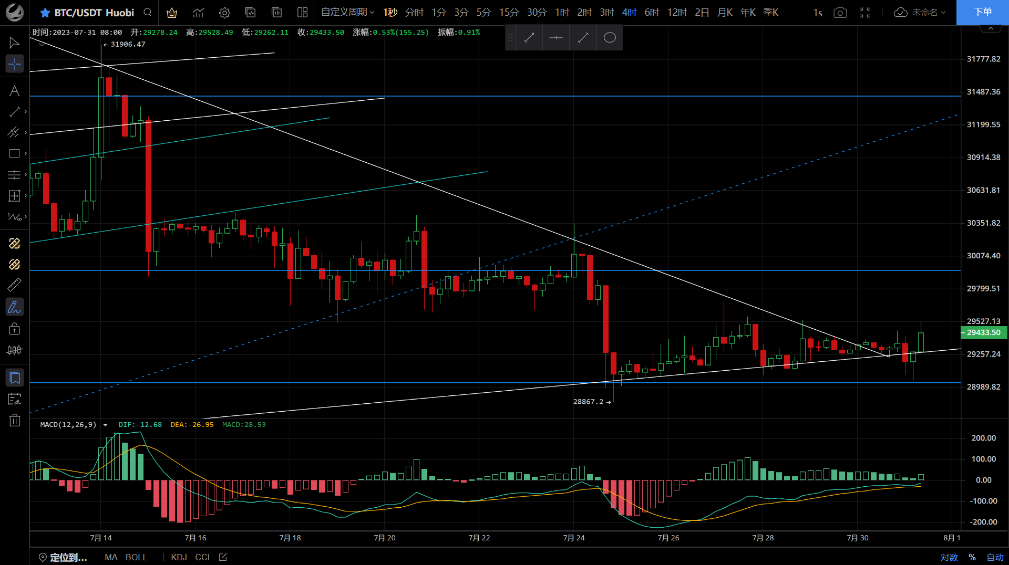This screenshot has width=1009, height=565.
Task: Click the crown VIP icon
Action: 172,13
